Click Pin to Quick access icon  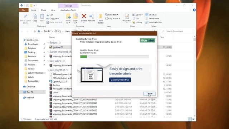point(25,16)
